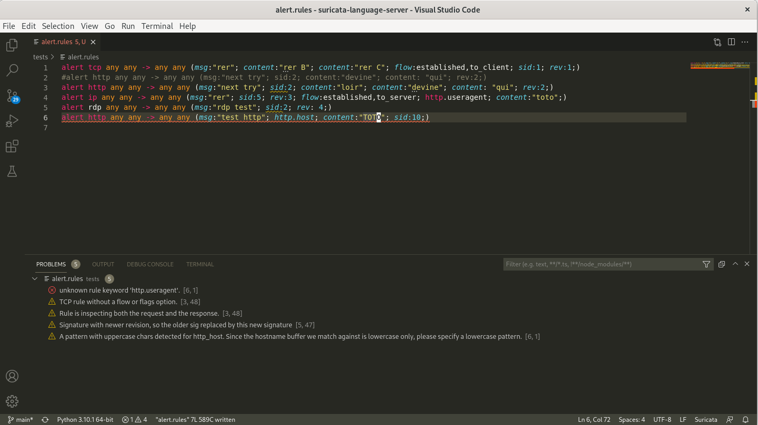The width and height of the screenshot is (758, 425).
Task: Expand the tests breadcrumb dropdown
Action: tap(40, 57)
